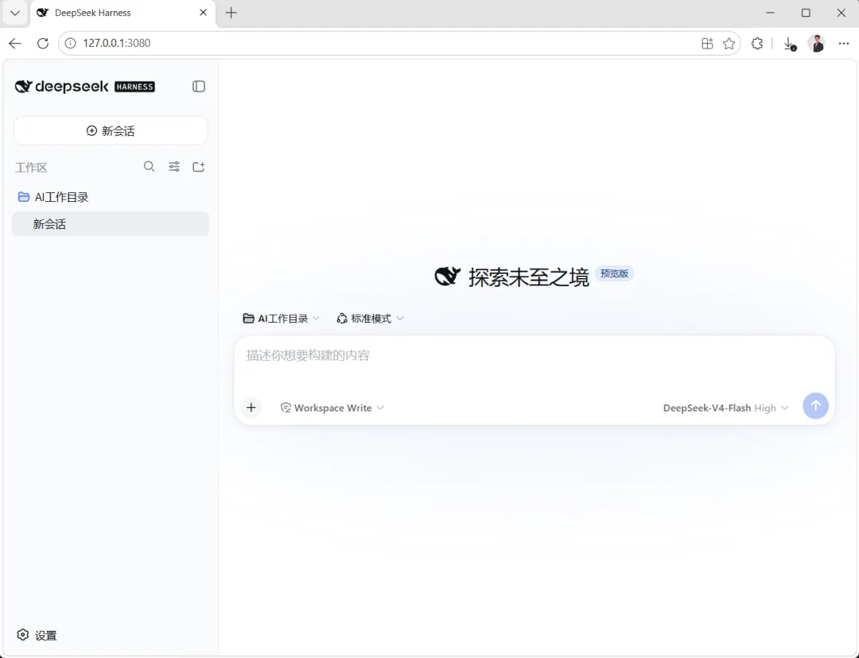Open the DeepSeek-V4-Flash High model dropdown

click(726, 408)
